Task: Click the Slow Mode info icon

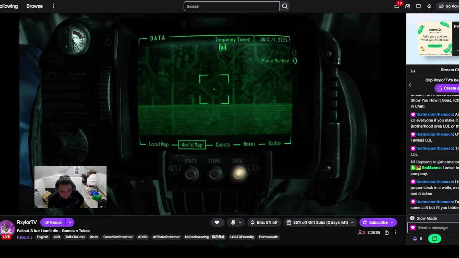Action: pos(412,218)
